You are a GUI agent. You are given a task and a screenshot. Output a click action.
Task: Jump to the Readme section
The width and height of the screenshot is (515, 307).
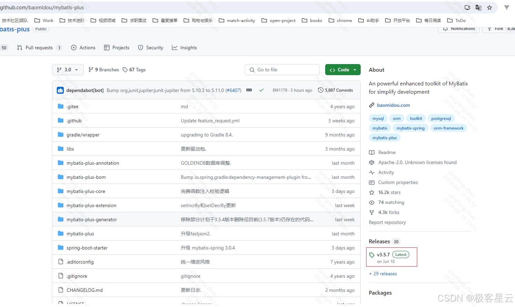[x=382, y=153]
